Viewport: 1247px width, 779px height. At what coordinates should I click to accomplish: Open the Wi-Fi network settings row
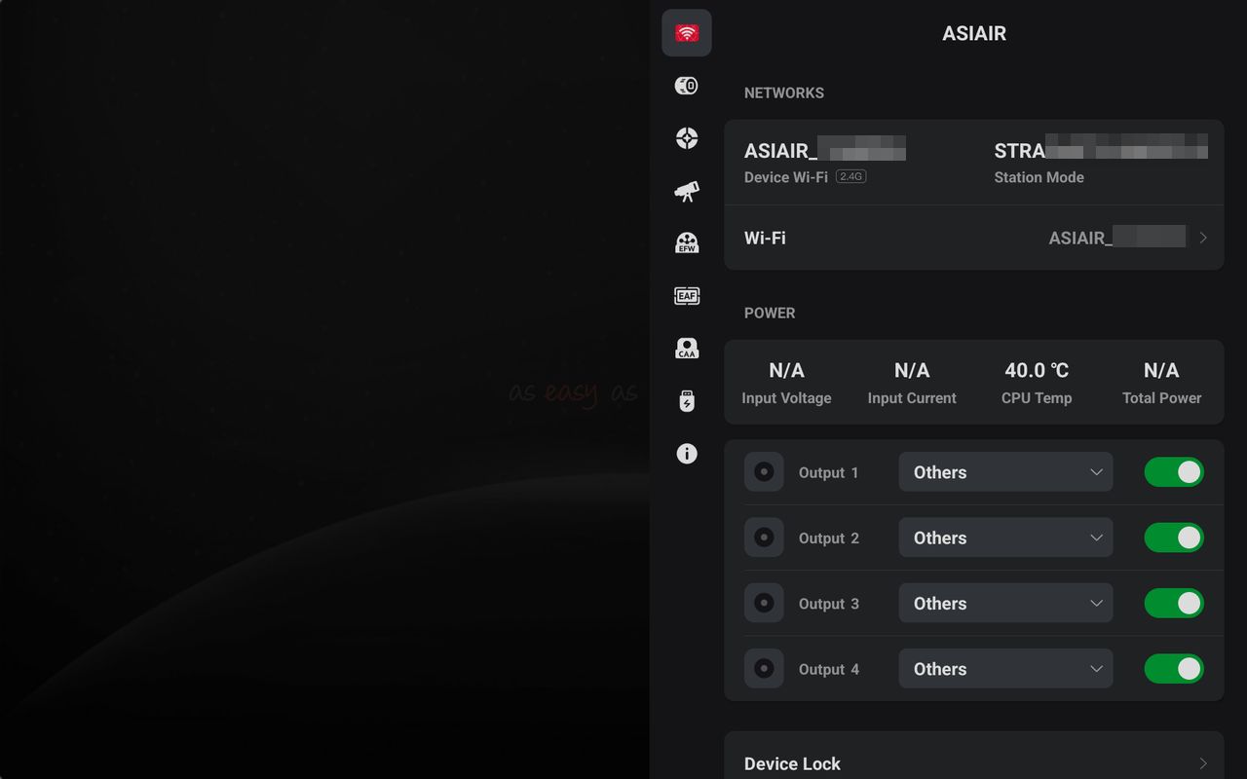click(974, 238)
